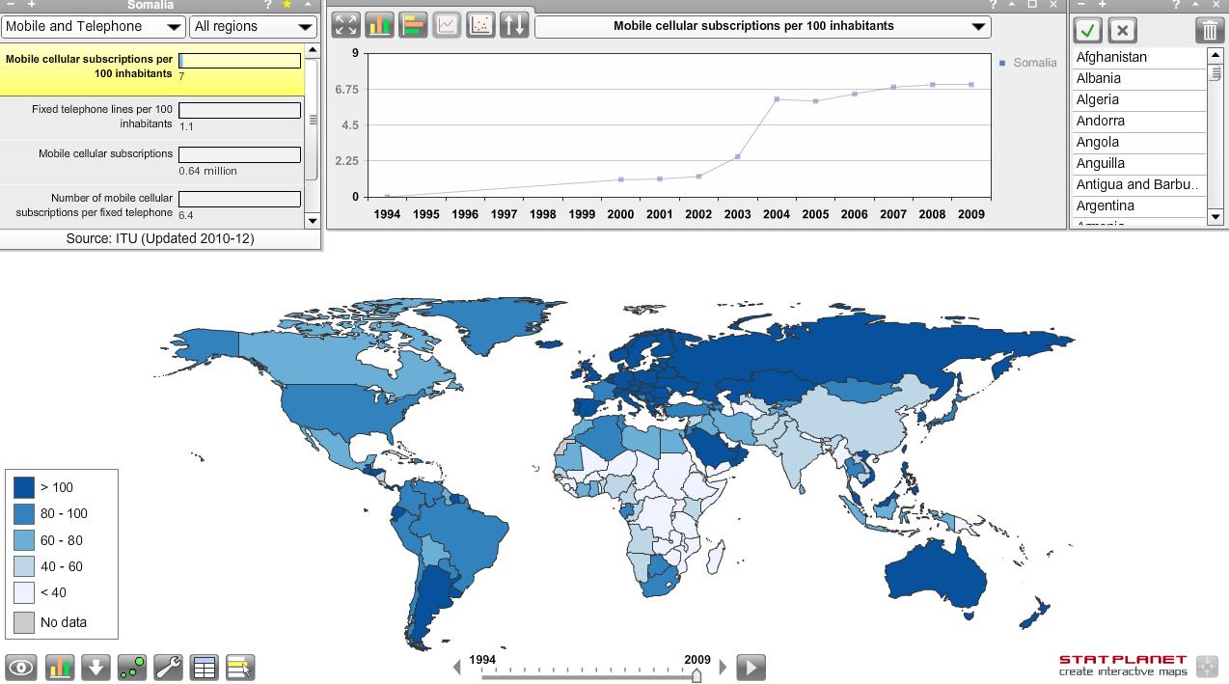Image resolution: width=1229 pixels, height=684 pixels.
Task: Deselect all countries with X button
Action: pos(1122,30)
